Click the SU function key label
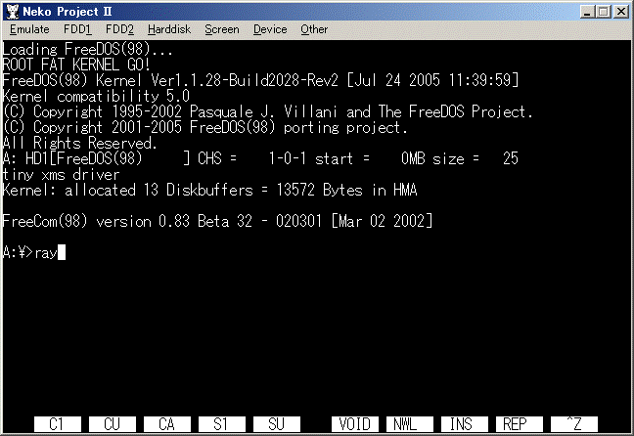Screen dimensions: 634x436 (277, 424)
